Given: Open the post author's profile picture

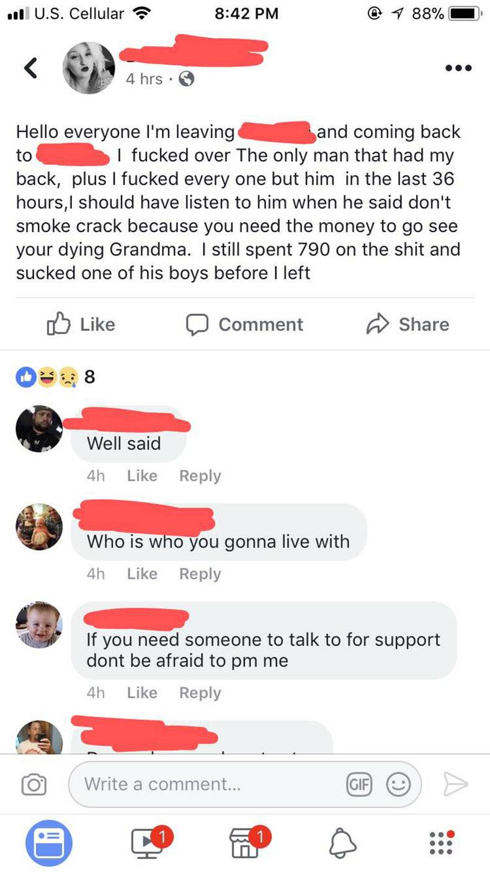Looking at the screenshot, I should click(x=90, y=68).
